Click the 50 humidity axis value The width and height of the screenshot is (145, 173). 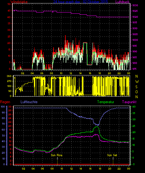tap(3, 136)
